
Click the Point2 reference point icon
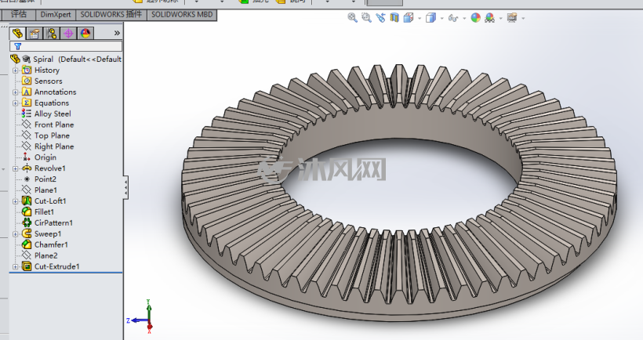pos(27,179)
